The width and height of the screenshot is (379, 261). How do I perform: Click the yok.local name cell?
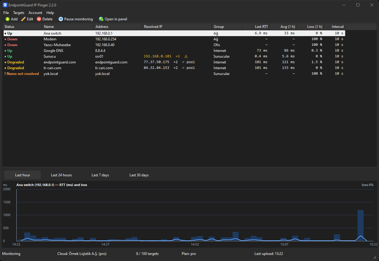click(51, 74)
